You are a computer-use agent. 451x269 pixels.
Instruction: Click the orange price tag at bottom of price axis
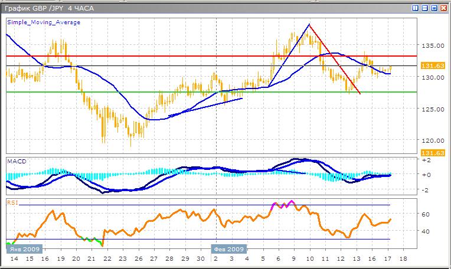coord(429,153)
